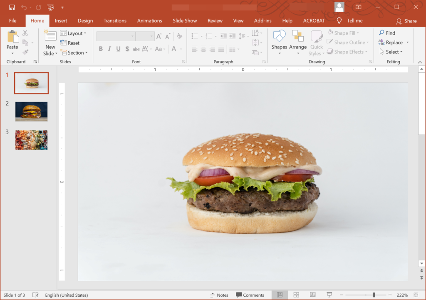Click the Cut scissors icon

click(25, 33)
